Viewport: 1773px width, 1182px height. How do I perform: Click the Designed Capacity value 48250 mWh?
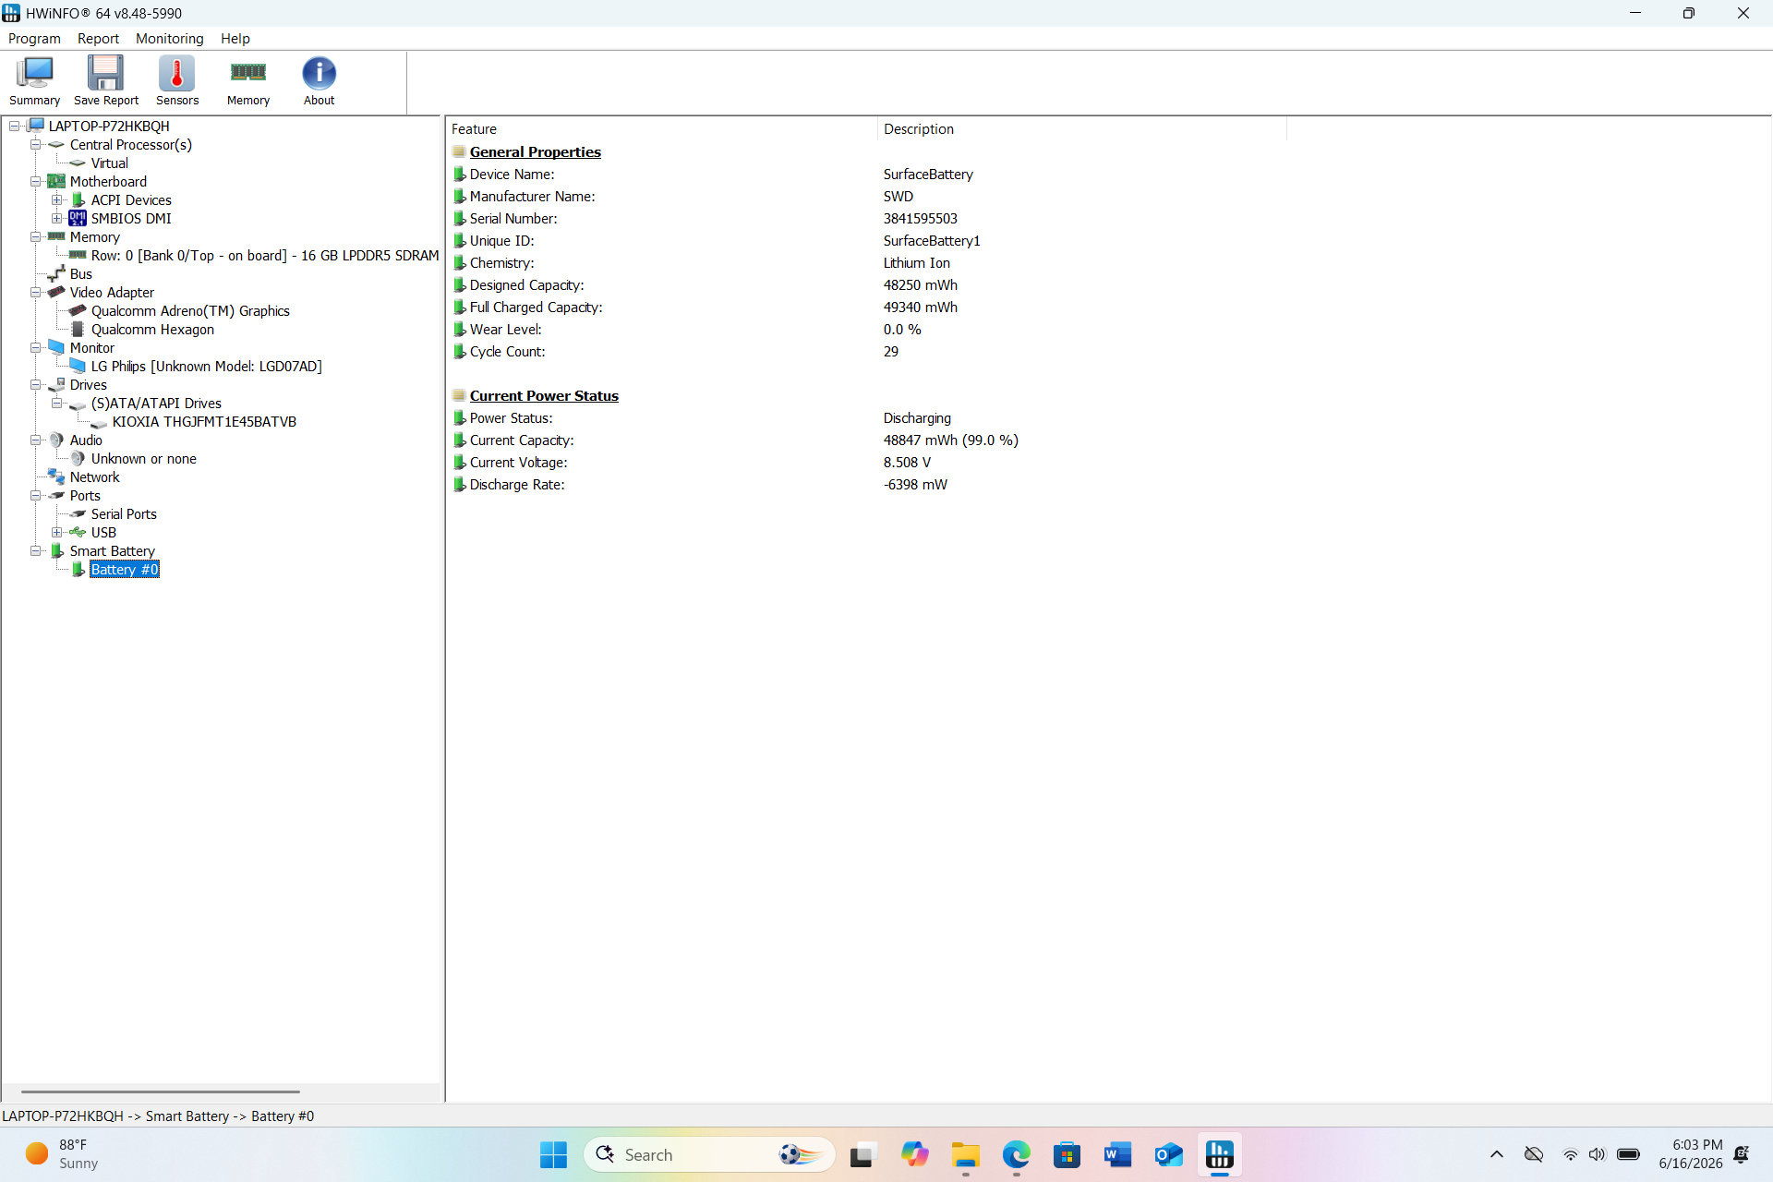(x=921, y=285)
